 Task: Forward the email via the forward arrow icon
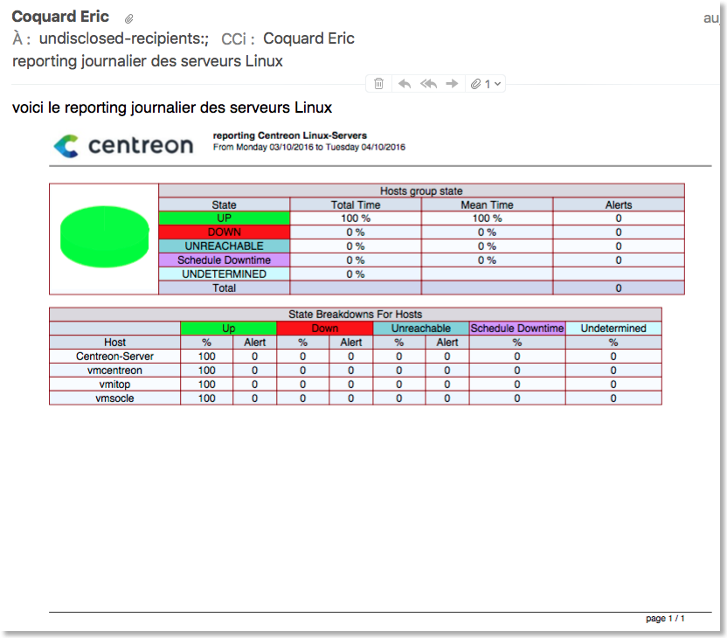pyautogui.click(x=452, y=83)
